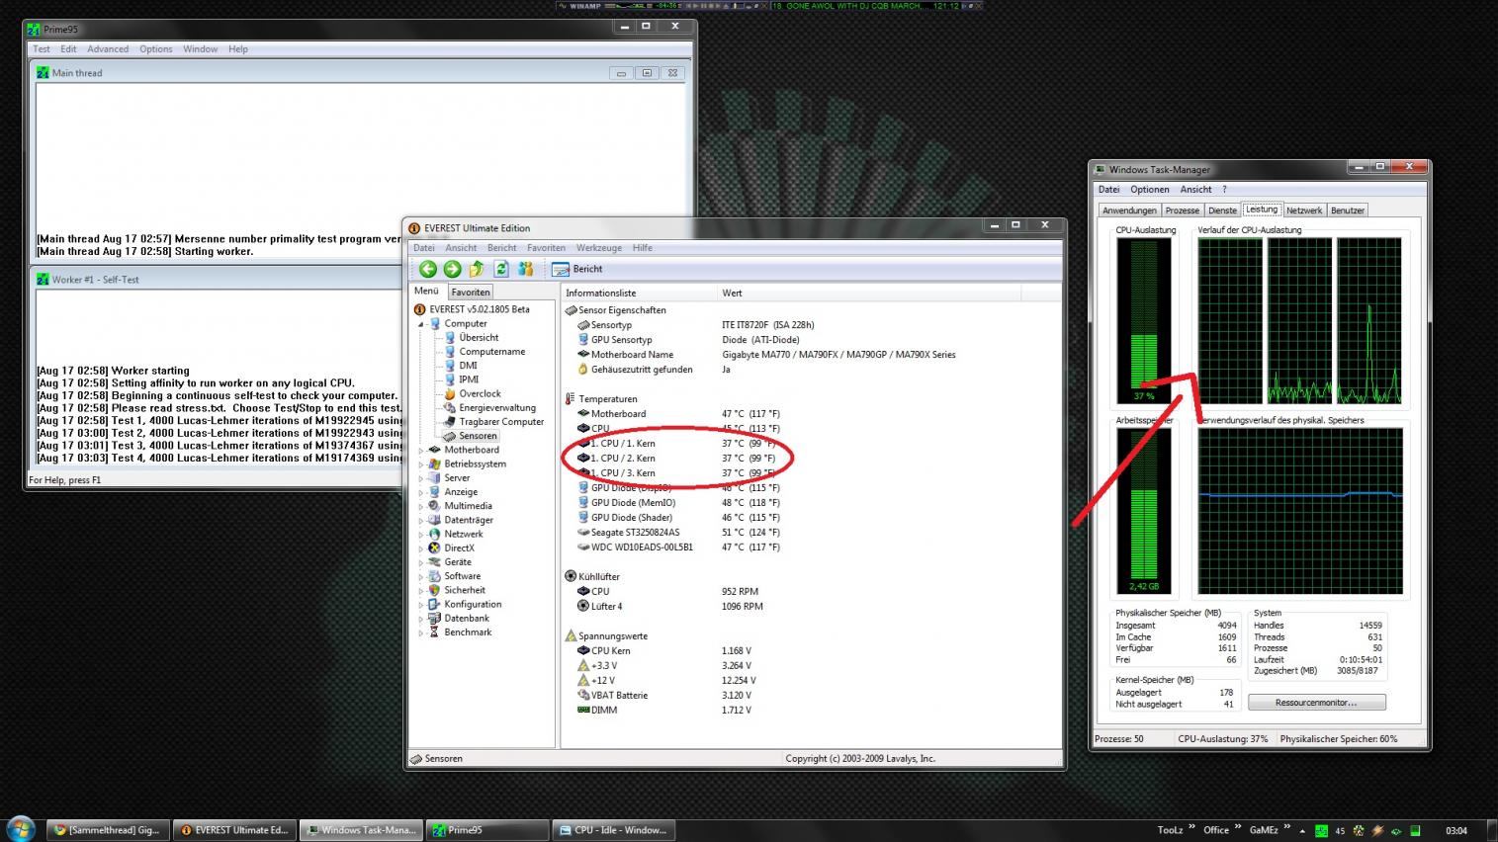Screen dimensions: 1498x842
Task: Click the Benchmark hourglass icon
Action: tap(434, 631)
